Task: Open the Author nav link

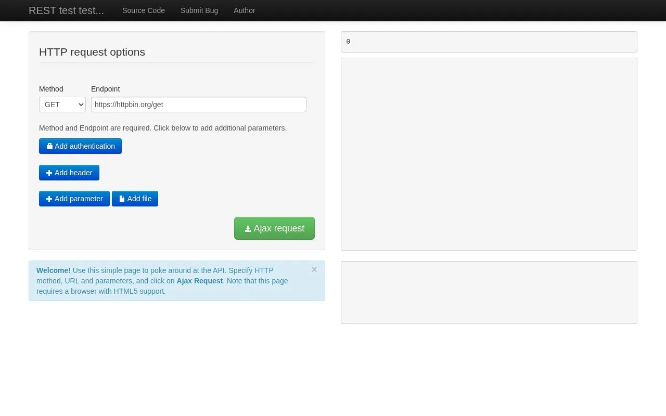Action: tap(245, 10)
